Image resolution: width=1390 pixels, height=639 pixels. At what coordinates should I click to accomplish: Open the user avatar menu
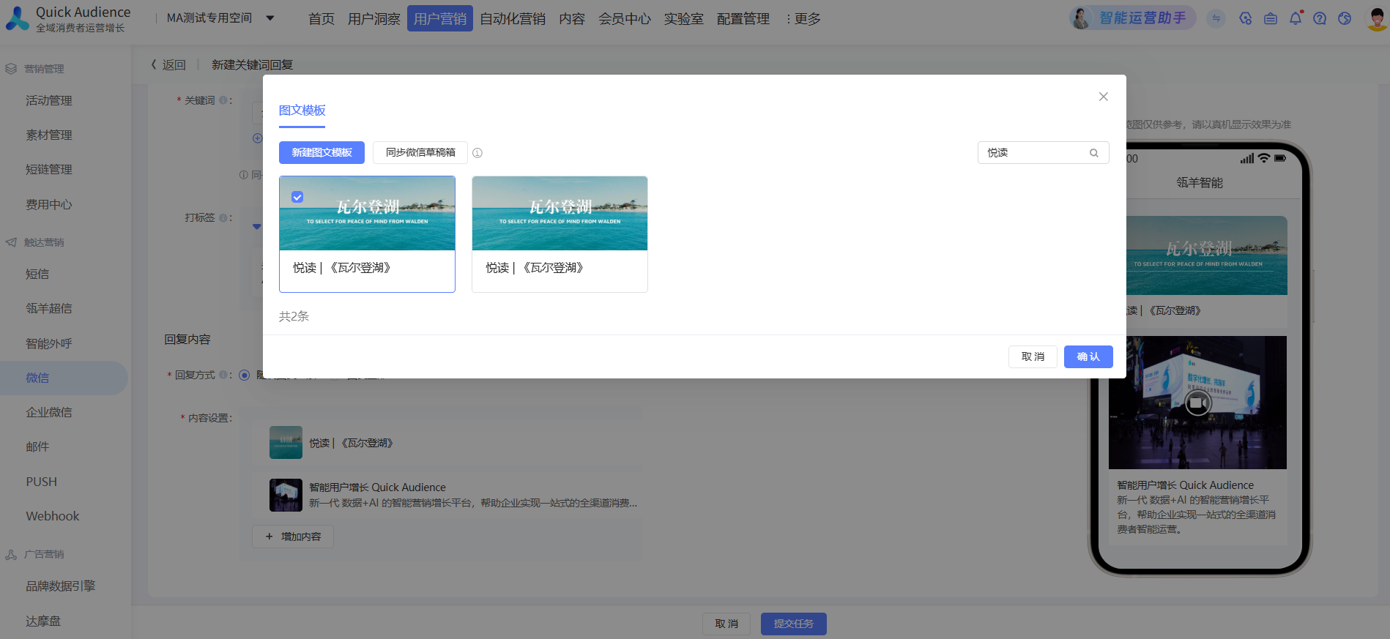coord(1377,18)
